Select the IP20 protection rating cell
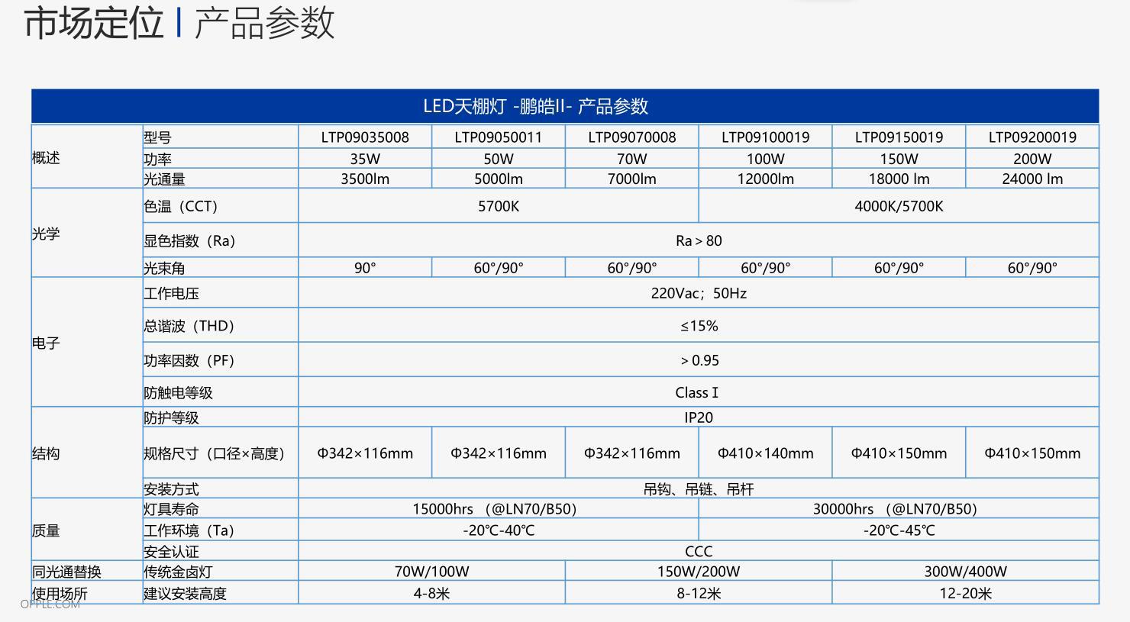Image resolution: width=1130 pixels, height=622 pixels. (x=699, y=417)
